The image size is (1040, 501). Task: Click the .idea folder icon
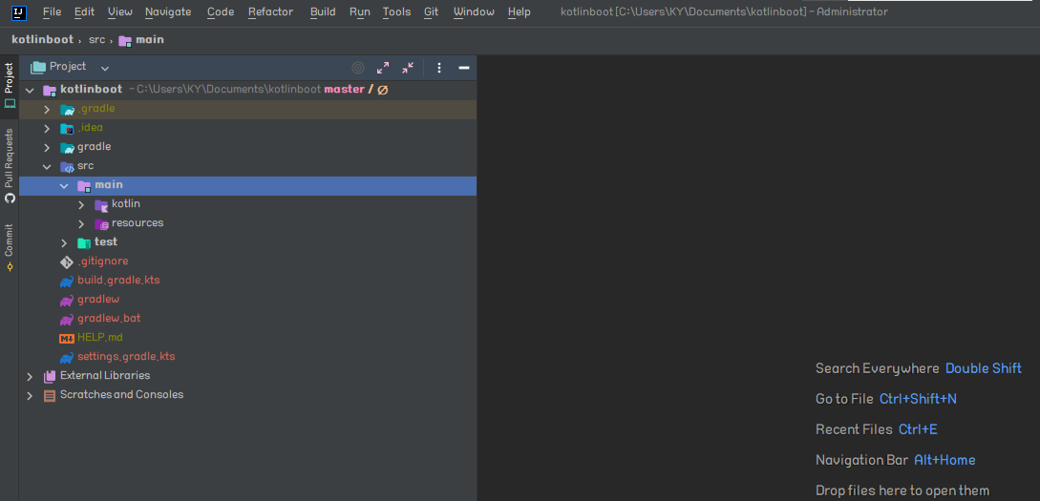pyautogui.click(x=67, y=129)
